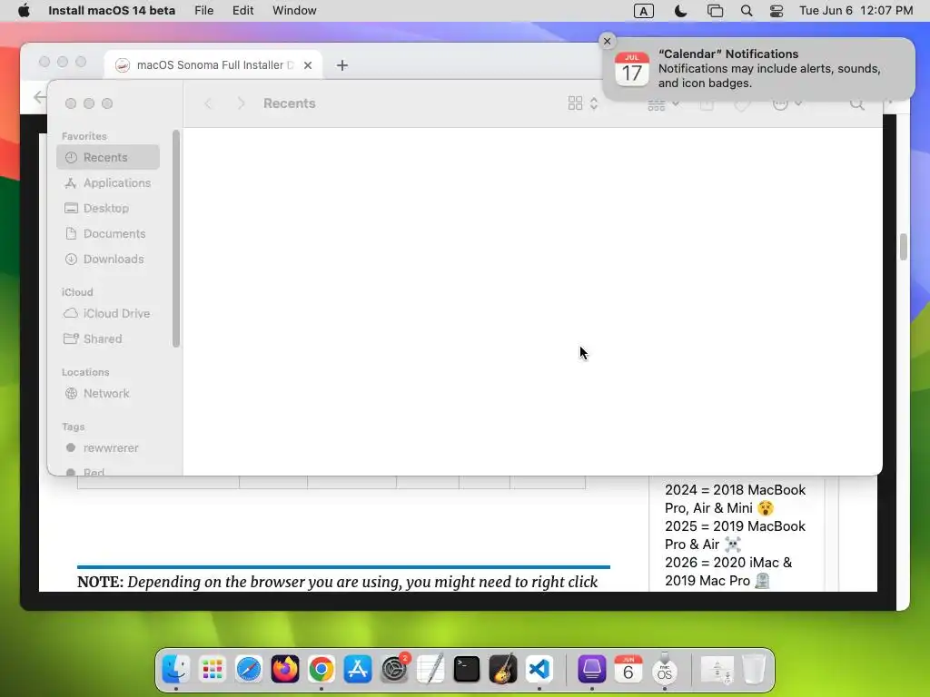Close the macOS Sonoma Full Installer tab
Viewport: 930px width, 697px height.
[x=308, y=65]
